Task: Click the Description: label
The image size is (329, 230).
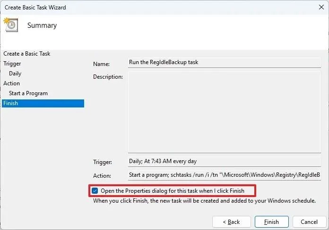Action: (x=108, y=77)
